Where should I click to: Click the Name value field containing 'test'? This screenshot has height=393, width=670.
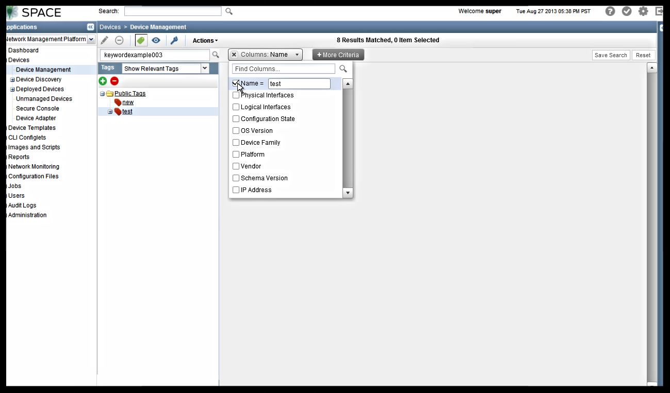tap(299, 83)
